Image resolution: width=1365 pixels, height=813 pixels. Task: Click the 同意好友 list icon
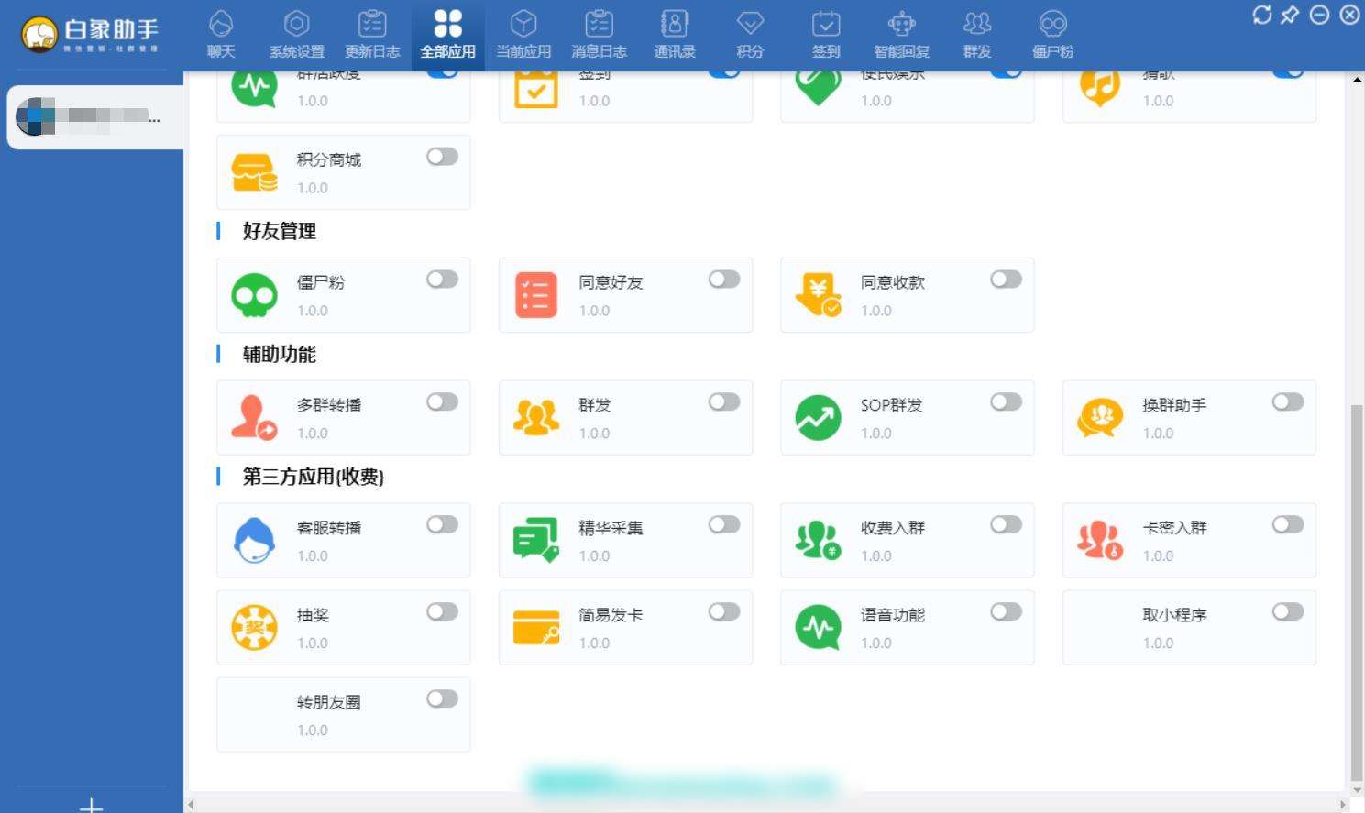pyautogui.click(x=536, y=295)
